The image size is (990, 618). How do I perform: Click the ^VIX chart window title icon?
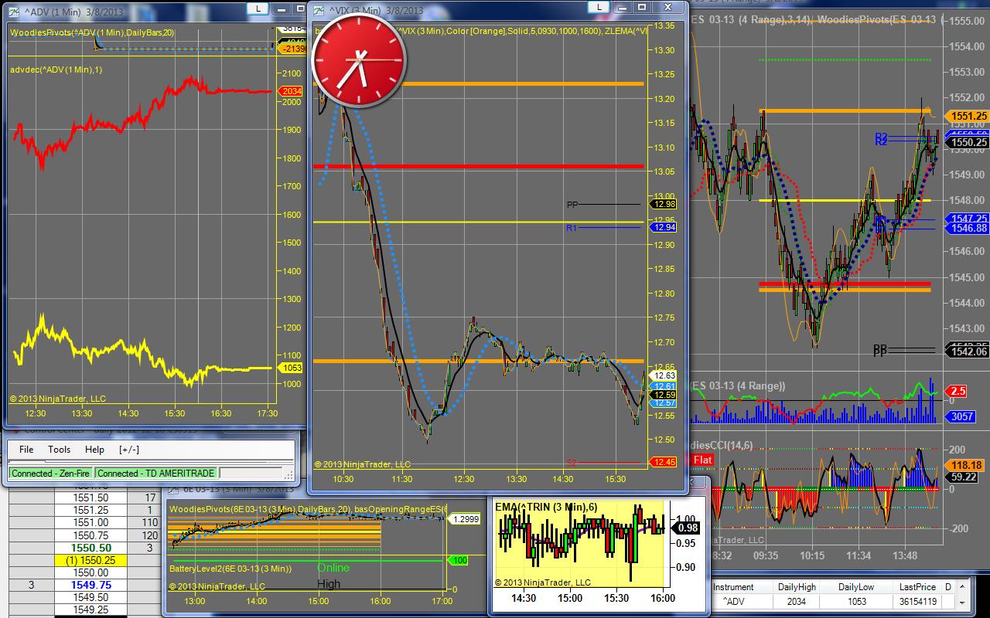(x=319, y=9)
